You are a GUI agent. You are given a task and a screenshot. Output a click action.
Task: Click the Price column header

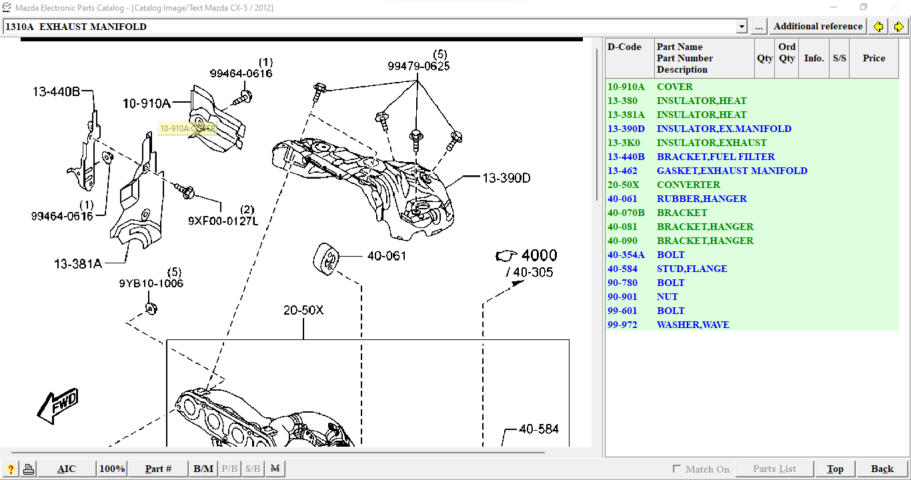point(874,59)
